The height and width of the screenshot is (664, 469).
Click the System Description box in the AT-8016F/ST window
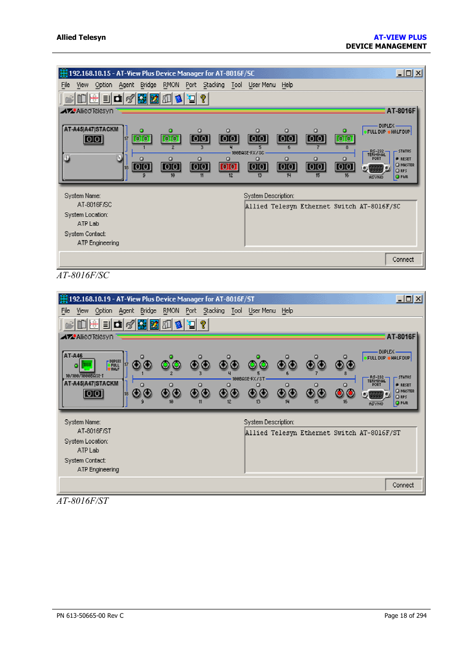pos(330,450)
